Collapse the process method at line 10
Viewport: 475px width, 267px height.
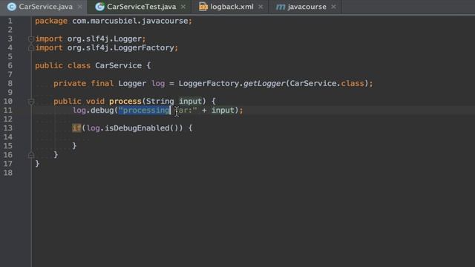[x=31, y=102]
